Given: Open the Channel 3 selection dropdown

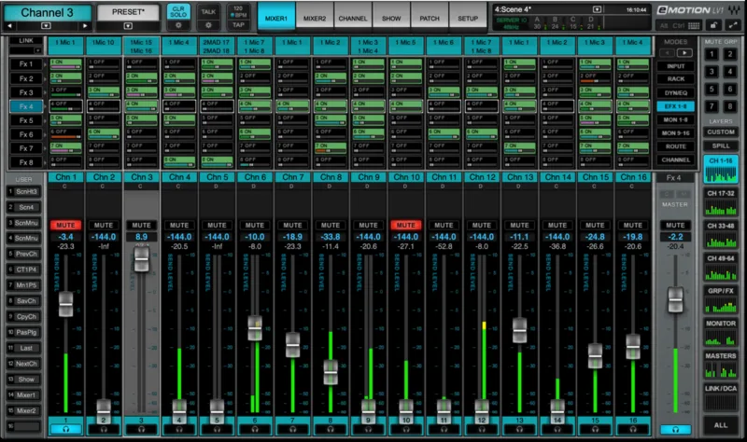Looking at the screenshot, I should (46, 26).
